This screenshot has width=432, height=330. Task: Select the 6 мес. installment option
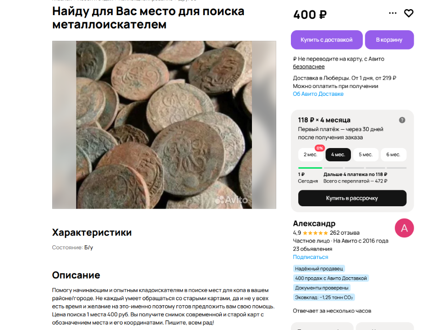tap(394, 154)
